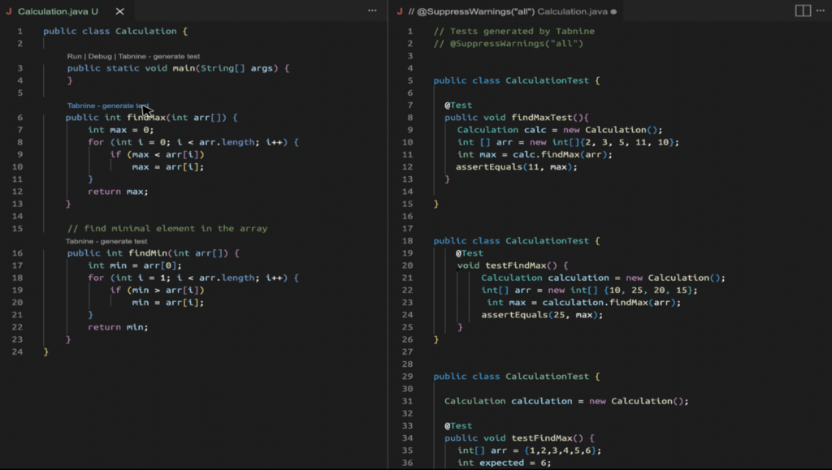The width and height of the screenshot is (832, 470).
Task: Click Java file icon in left tab
Action: (8, 11)
